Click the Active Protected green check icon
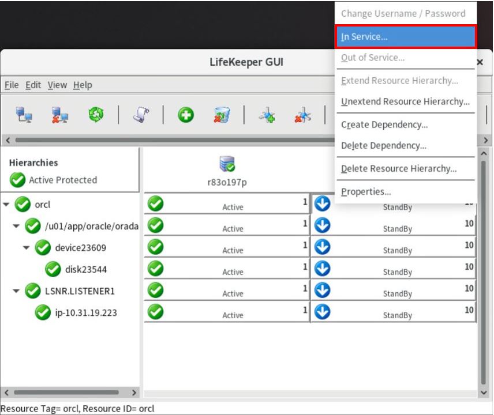 (x=18, y=180)
